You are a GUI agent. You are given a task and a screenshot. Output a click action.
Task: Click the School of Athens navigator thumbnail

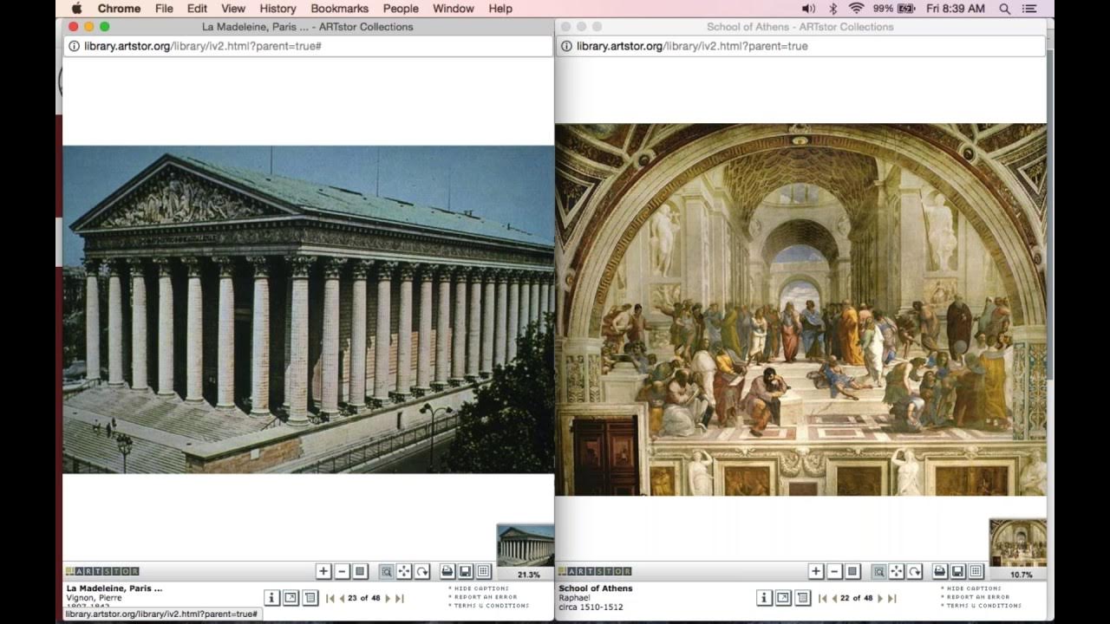[x=1018, y=543]
